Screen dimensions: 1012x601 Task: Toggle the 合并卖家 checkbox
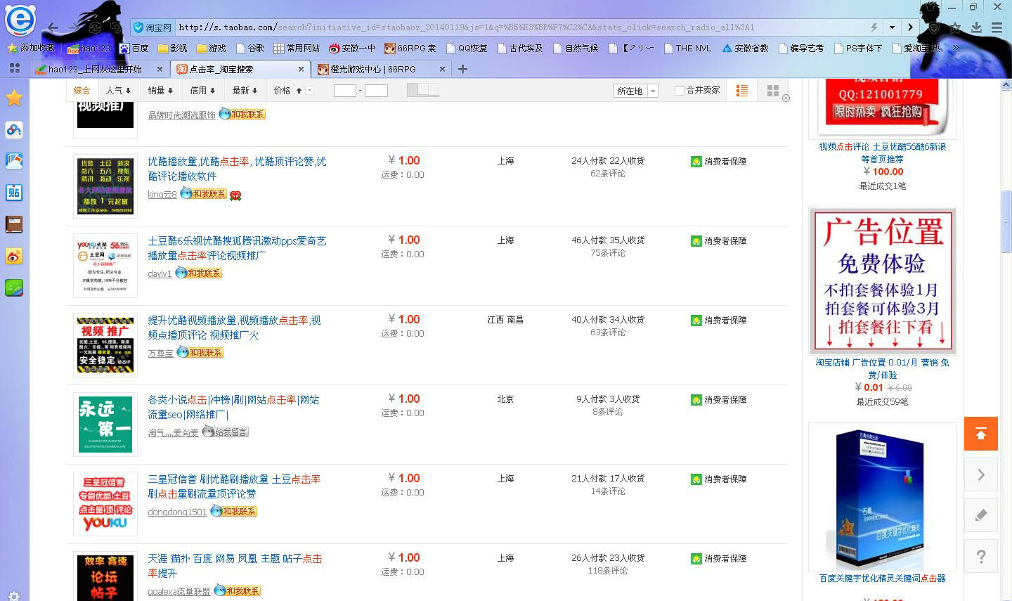[679, 90]
